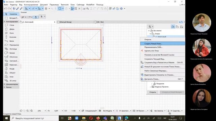The width and height of the screenshot is (216, 121).
Task: Select the Дверь (Door) tool
Action: [x=11, y=29]
